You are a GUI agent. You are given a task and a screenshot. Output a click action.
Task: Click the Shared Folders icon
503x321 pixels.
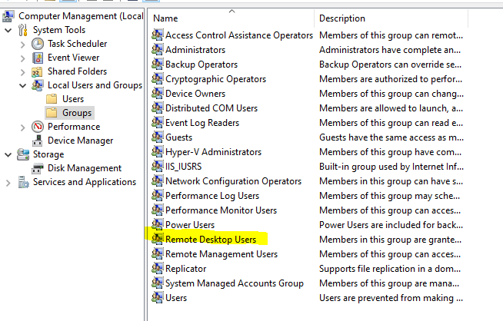click(x=37, y=71)
